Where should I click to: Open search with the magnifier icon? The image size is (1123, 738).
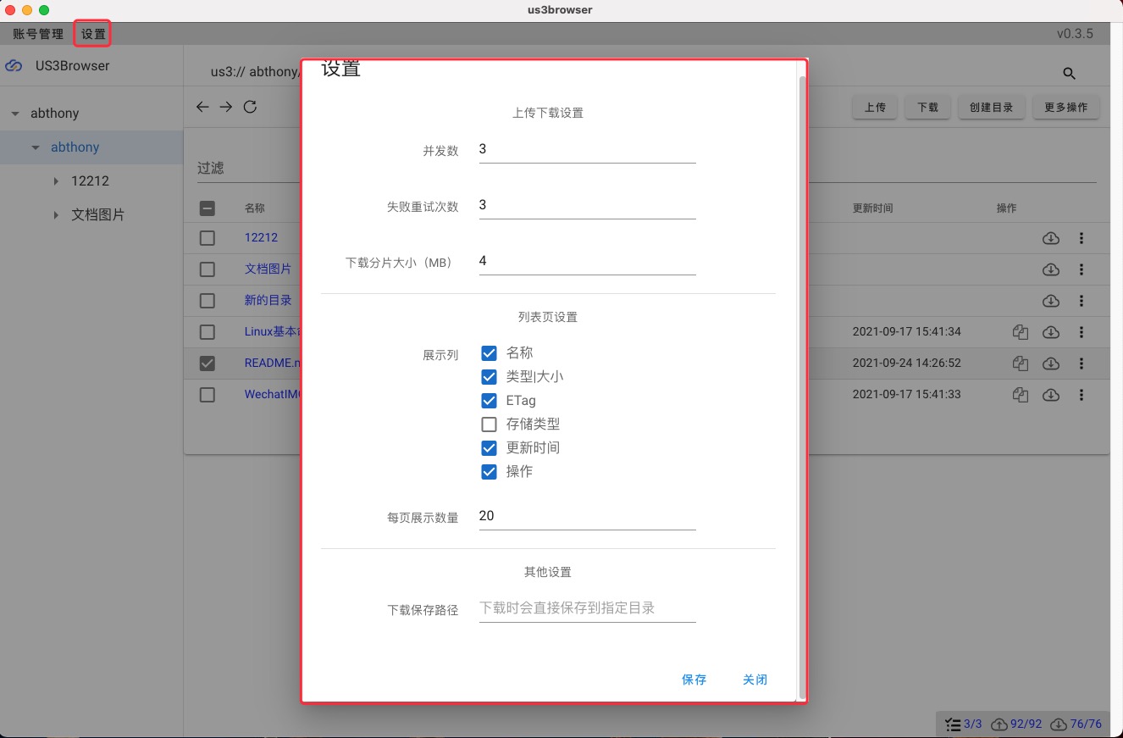click(x=1069, y=74)
